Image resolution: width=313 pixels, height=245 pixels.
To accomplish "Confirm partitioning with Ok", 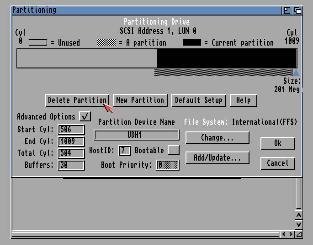I will pos(277,143).
